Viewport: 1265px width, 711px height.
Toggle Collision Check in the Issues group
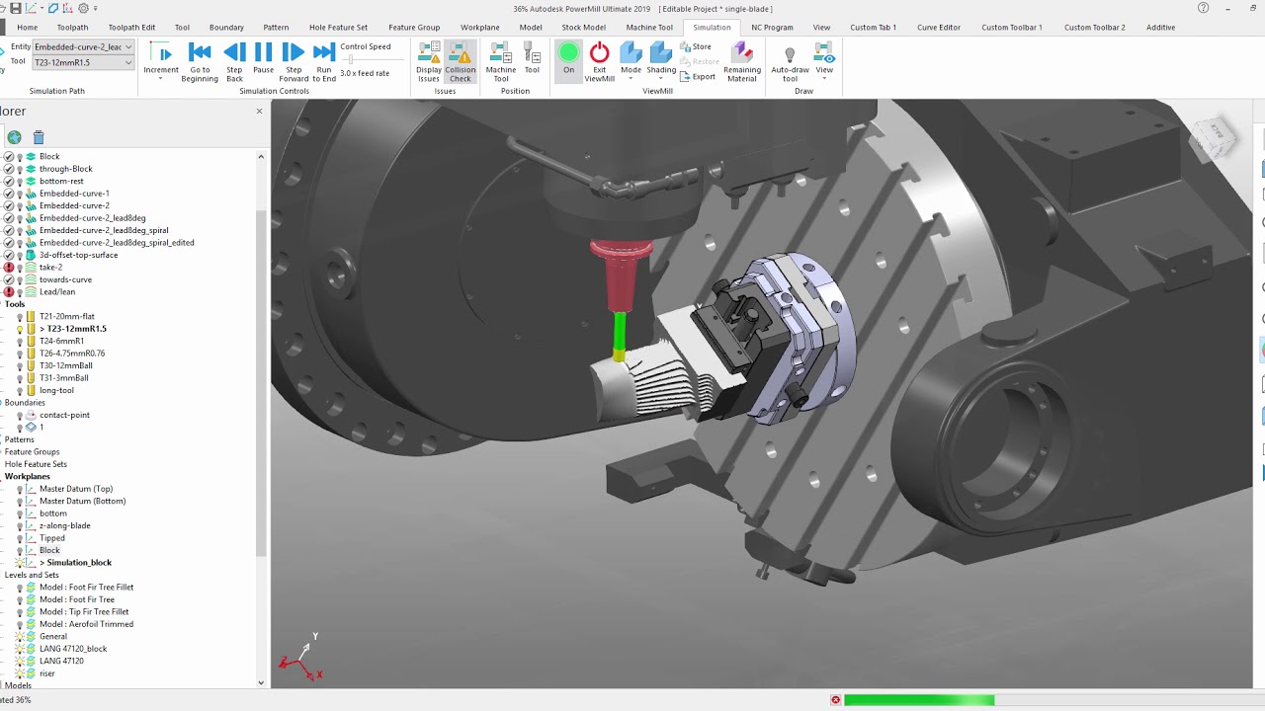point(460,56)
